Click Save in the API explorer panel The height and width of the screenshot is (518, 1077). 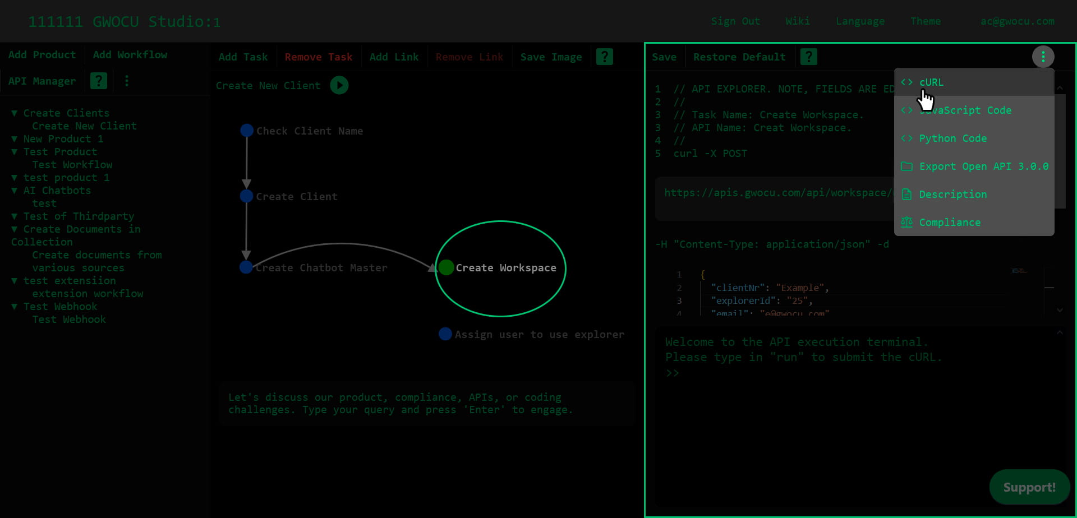pos(664,57)
